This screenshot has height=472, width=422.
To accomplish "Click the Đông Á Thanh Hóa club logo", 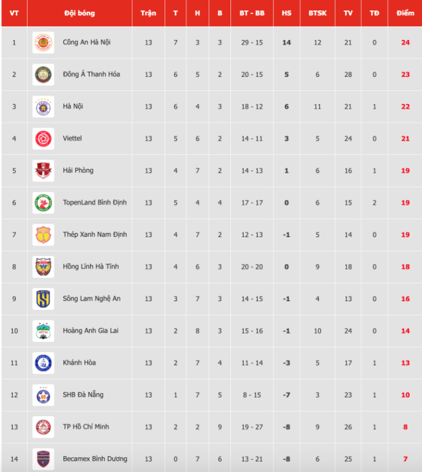I will (44, 74).
